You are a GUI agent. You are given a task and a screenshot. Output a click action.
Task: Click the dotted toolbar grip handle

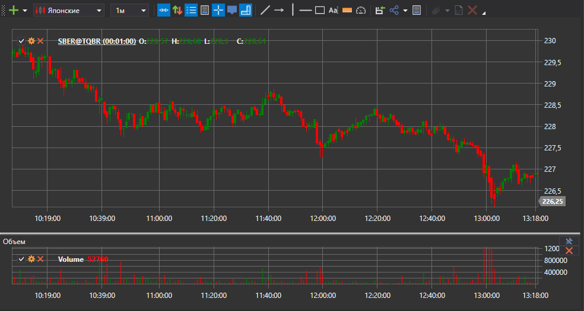[4, 10]
